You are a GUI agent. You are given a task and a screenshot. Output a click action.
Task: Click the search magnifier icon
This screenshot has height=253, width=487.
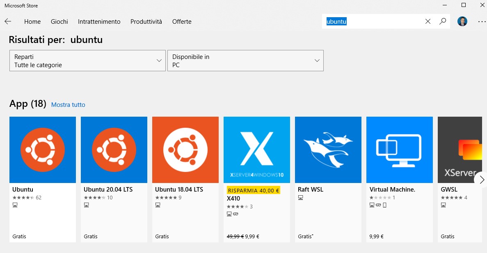(443, 21)
